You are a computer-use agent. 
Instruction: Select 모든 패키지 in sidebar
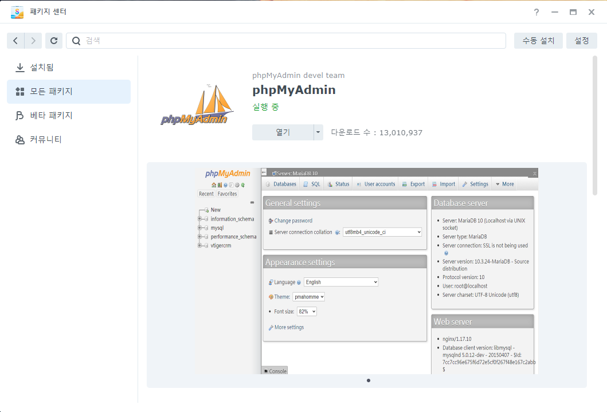pos(69,92)
